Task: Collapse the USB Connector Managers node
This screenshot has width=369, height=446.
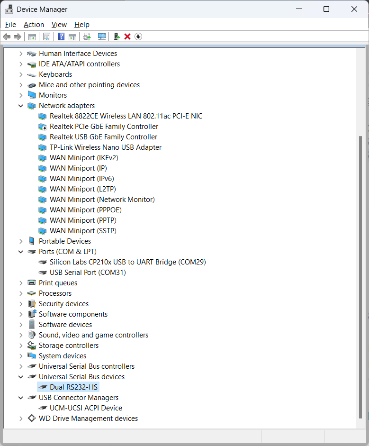Action: tap(21, 398)
